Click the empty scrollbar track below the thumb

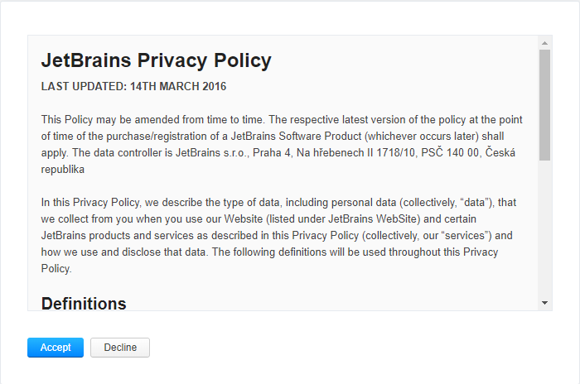544,232
